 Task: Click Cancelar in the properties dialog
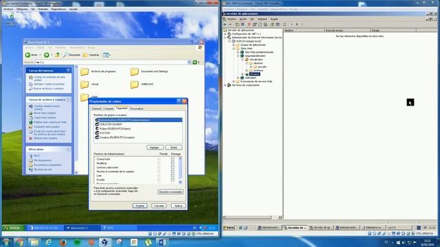pos(159,206)
